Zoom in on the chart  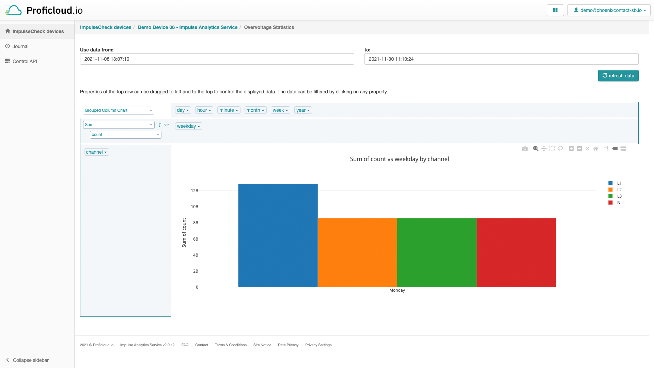point(571,149)
